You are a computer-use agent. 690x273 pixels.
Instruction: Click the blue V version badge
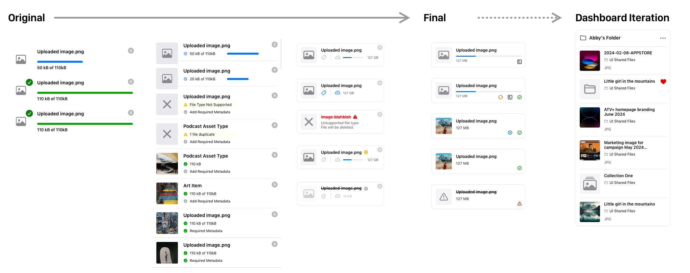[510, 133]
